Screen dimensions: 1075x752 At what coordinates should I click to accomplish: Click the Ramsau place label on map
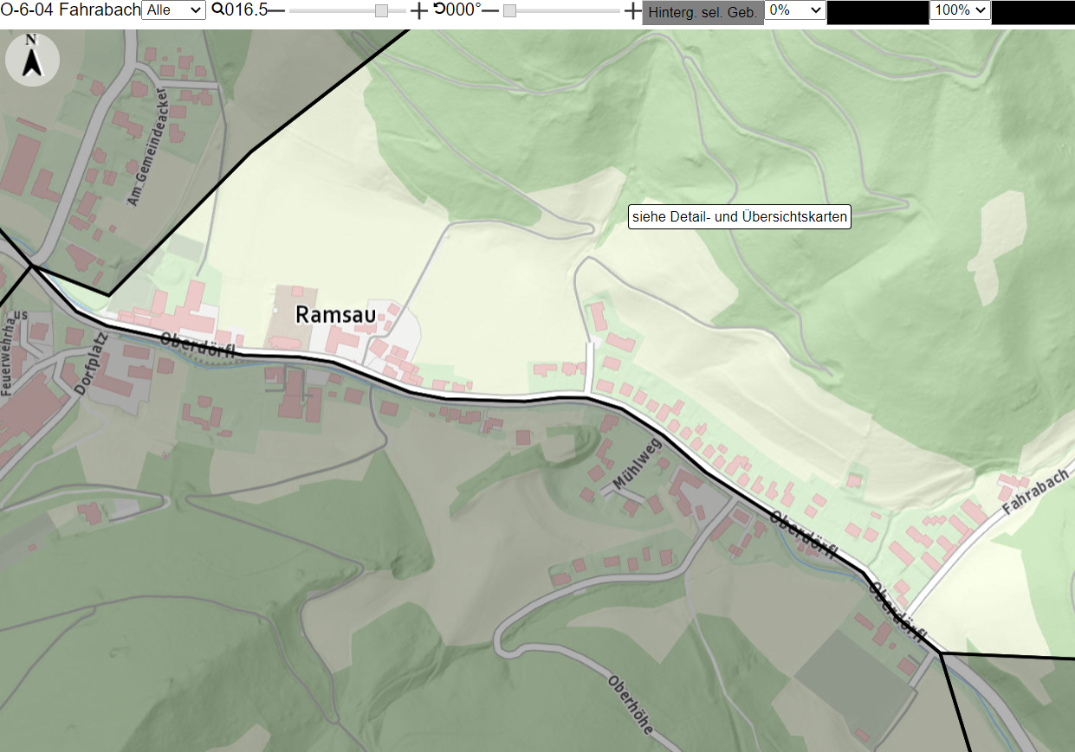[336, 314]
